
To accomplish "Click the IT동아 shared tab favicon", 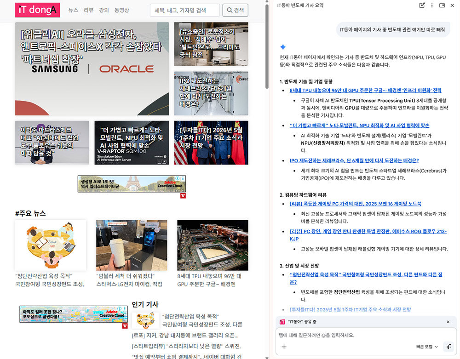I will [x=282, y=322].
